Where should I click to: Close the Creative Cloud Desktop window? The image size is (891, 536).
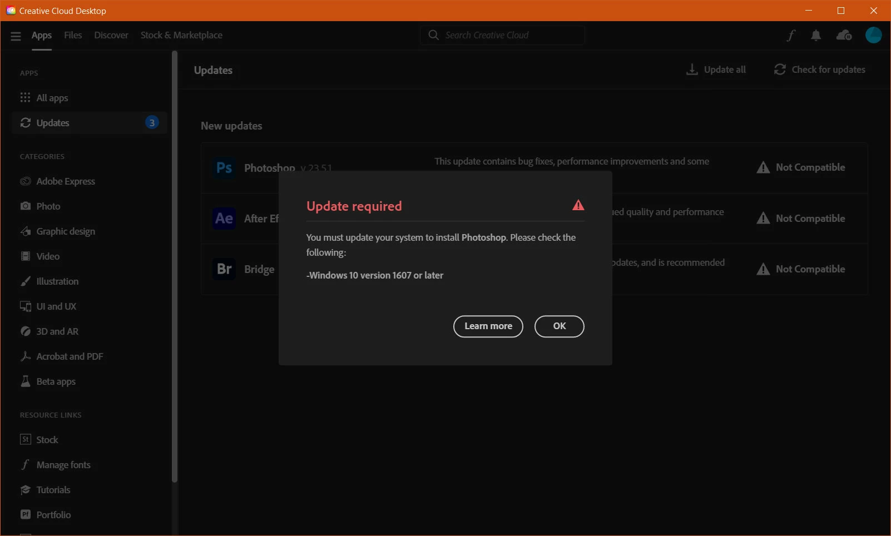874,11
